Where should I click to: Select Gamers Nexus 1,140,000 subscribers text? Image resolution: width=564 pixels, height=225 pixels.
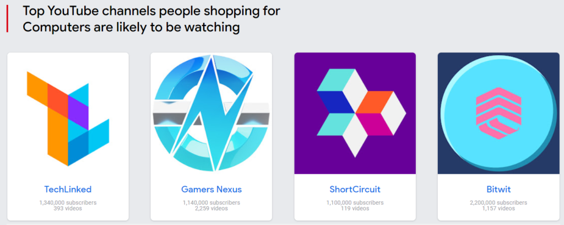[211, 203]
